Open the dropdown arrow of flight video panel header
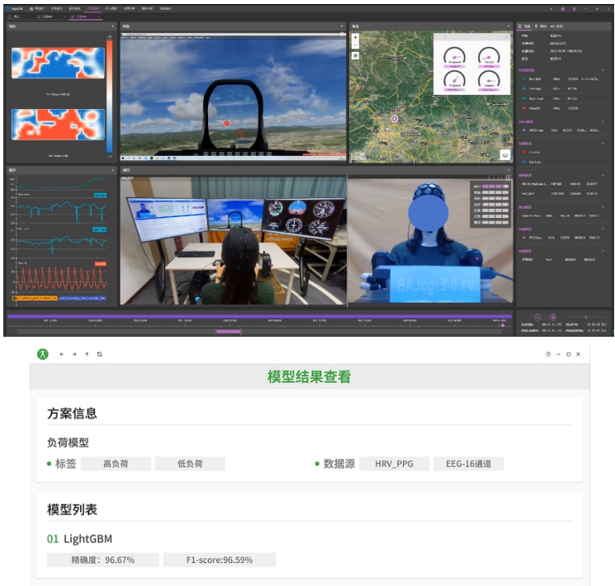 [343, 26]
